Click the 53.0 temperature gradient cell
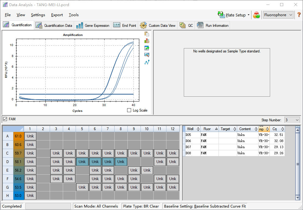 [x=18, y=195]
